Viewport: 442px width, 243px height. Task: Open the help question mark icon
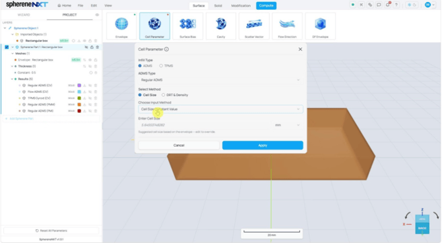pyautogui.click(x=396, y=5)
